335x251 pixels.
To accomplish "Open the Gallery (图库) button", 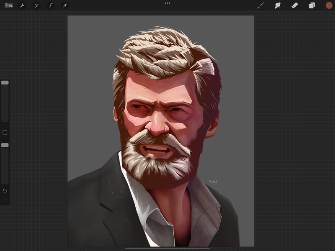I will [x=9, y=5].
